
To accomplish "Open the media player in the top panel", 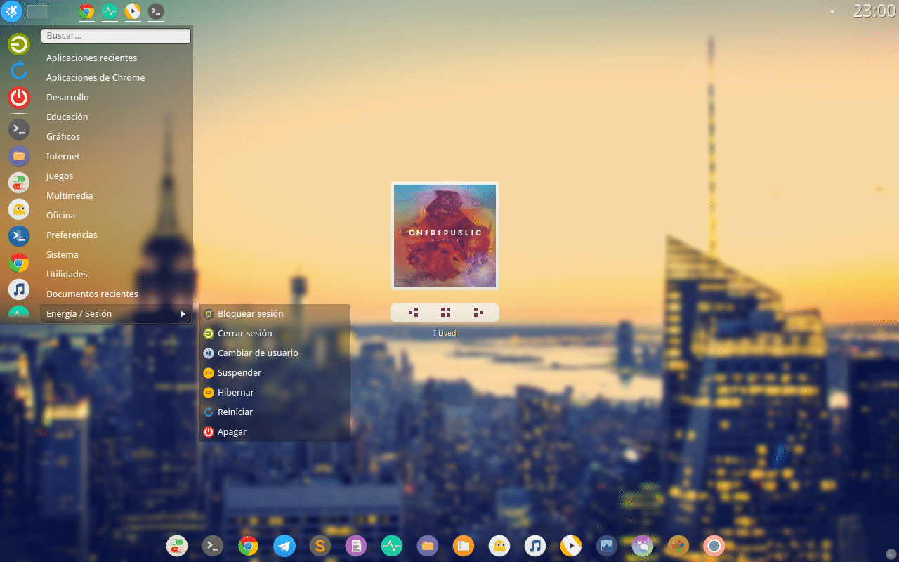I will (x=133, y=11).
